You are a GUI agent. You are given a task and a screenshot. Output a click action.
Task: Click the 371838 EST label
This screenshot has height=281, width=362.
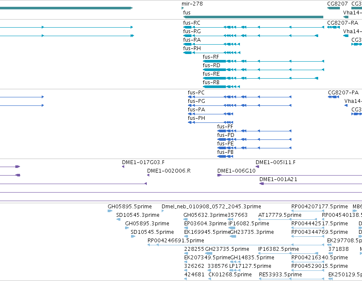tap(339, 249)
